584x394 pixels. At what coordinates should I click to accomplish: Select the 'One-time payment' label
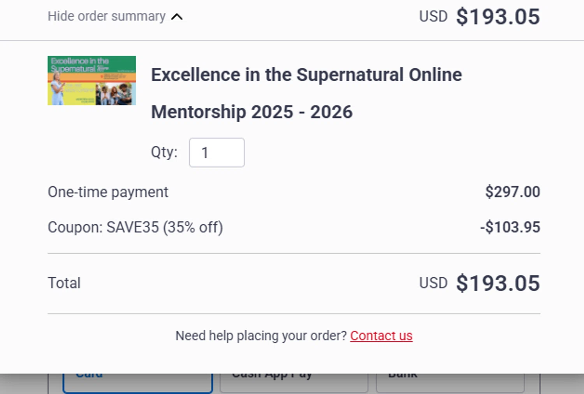108,192
